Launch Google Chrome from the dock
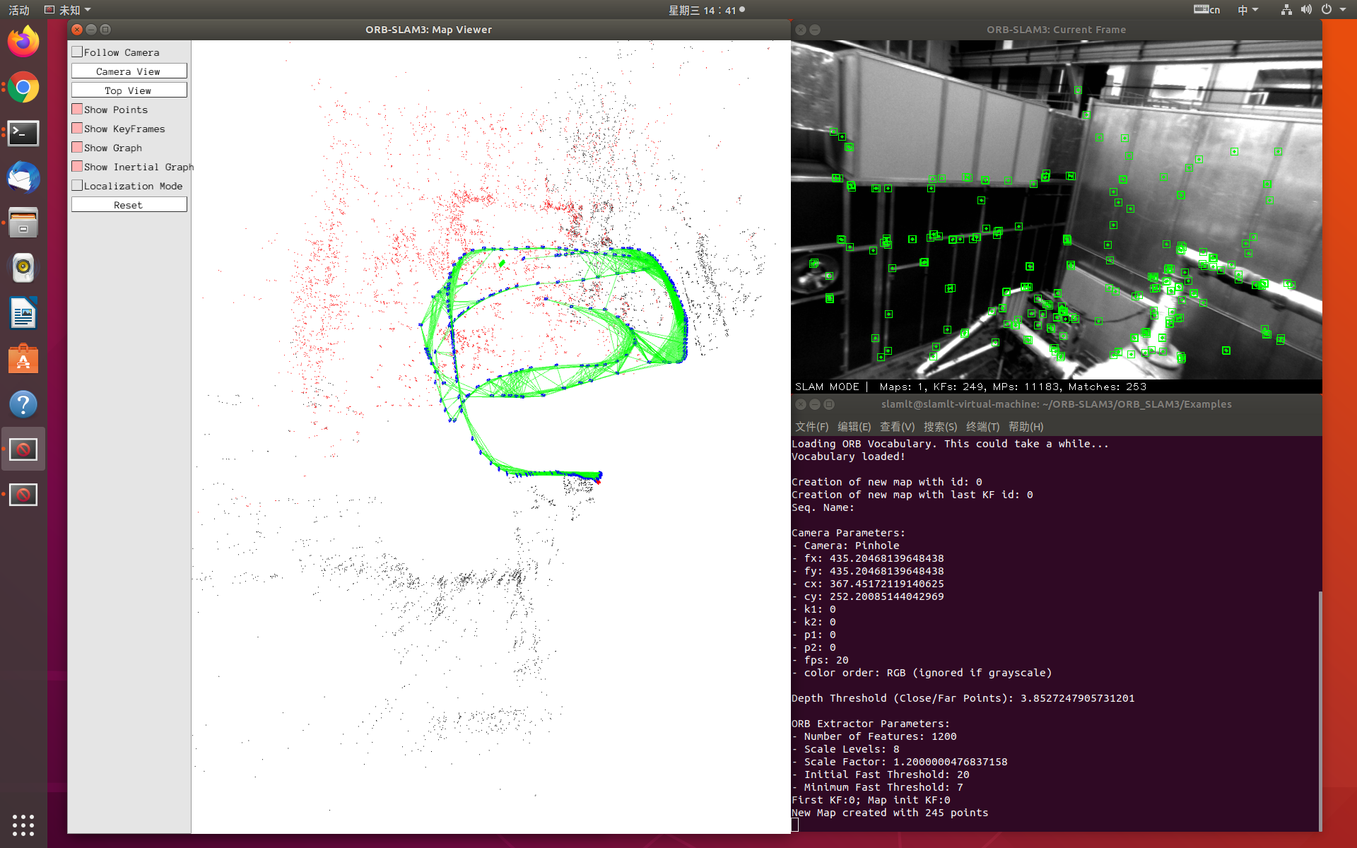This screenshot has width=1357, height=848. click(23, 88)
